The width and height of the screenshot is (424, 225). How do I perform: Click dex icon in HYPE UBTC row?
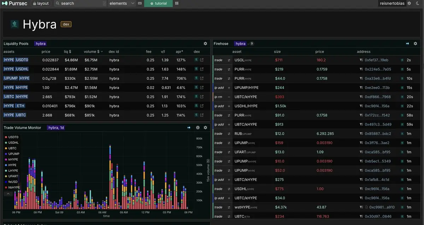(x=196, y=115)
